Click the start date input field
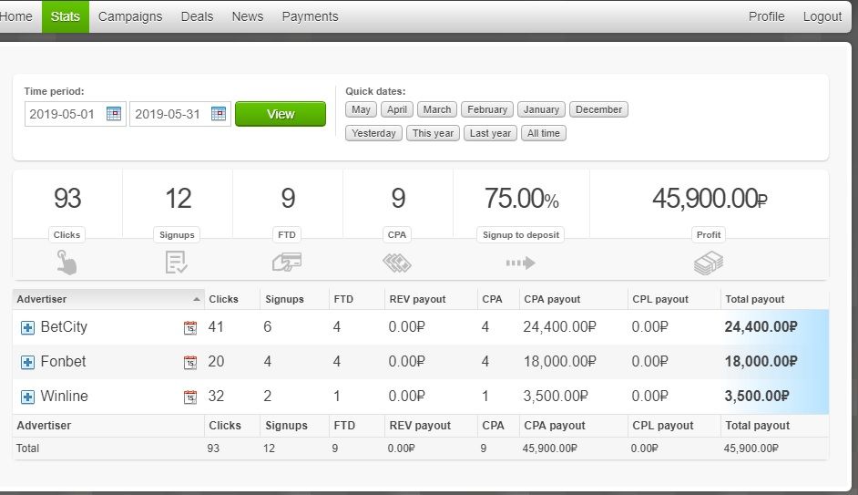858x495 pixels. 65,114
